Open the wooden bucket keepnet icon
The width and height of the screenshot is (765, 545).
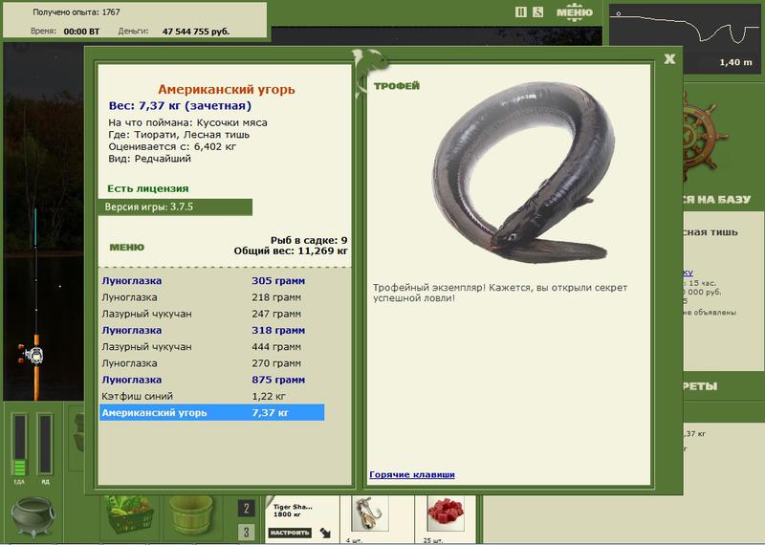(x=191, y=515)
